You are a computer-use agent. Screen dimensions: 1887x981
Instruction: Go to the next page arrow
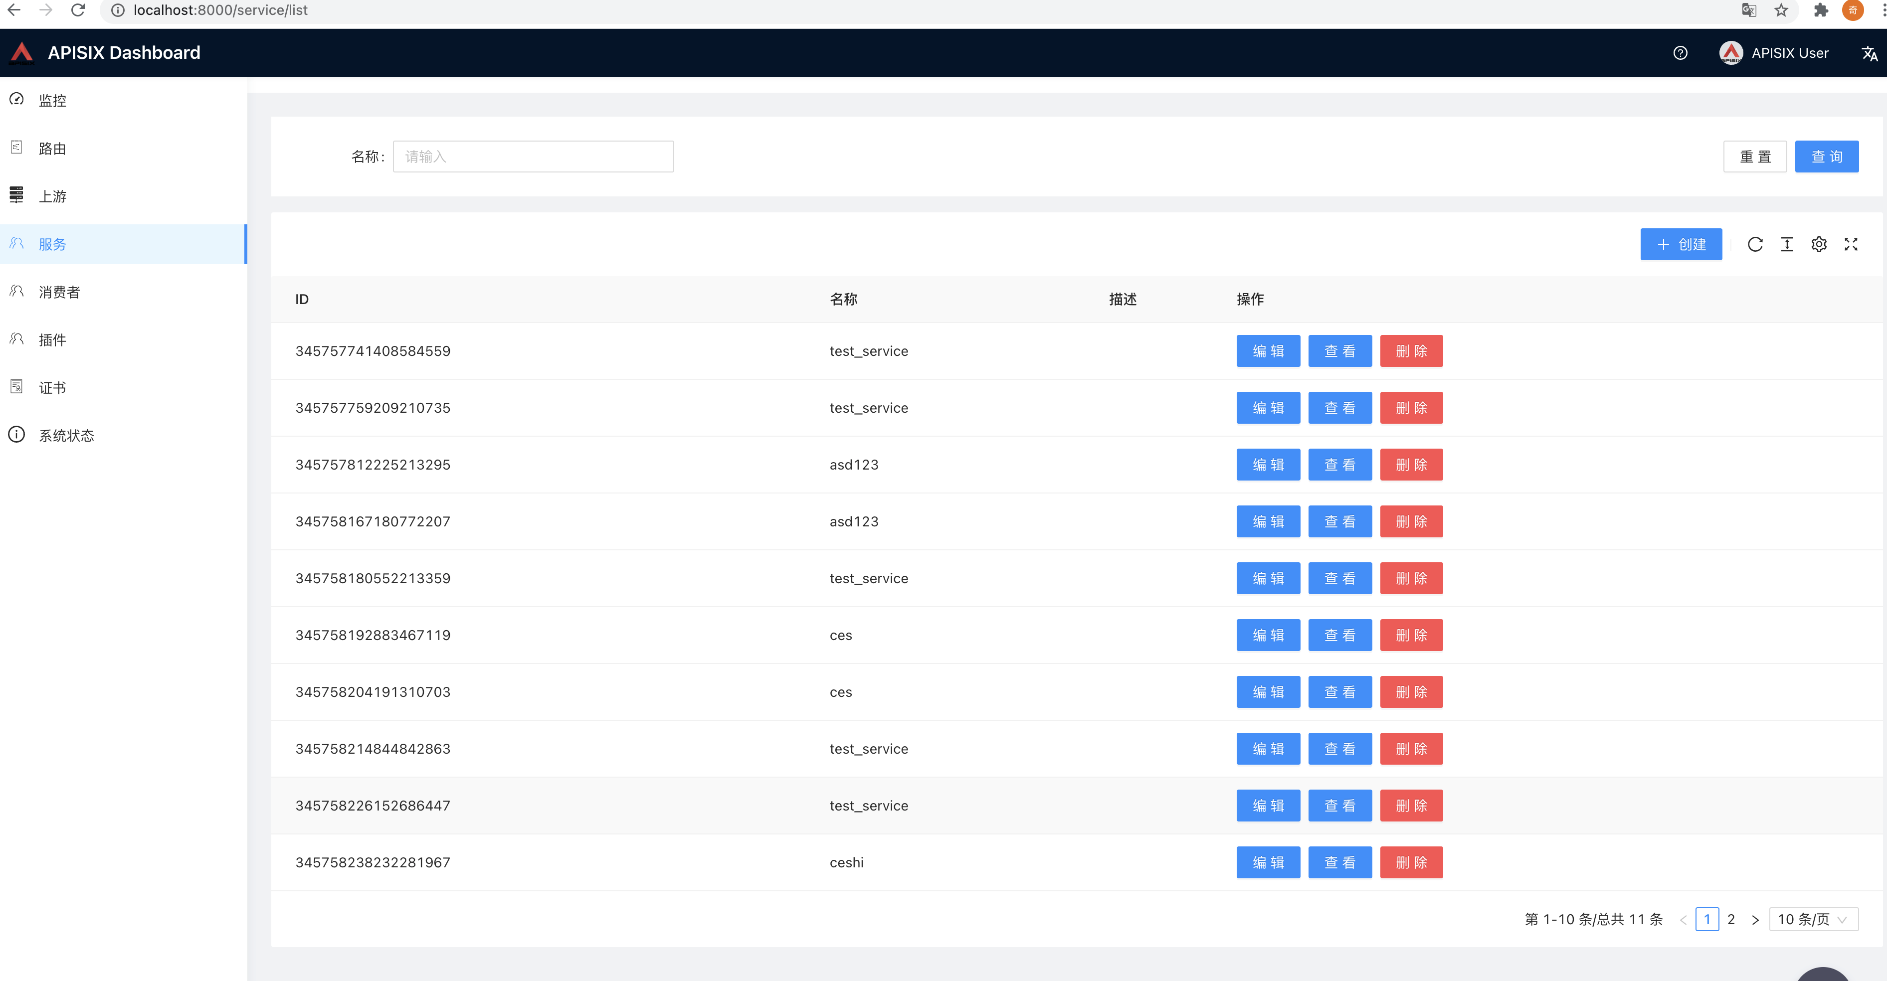click(x=1755, y=920)
